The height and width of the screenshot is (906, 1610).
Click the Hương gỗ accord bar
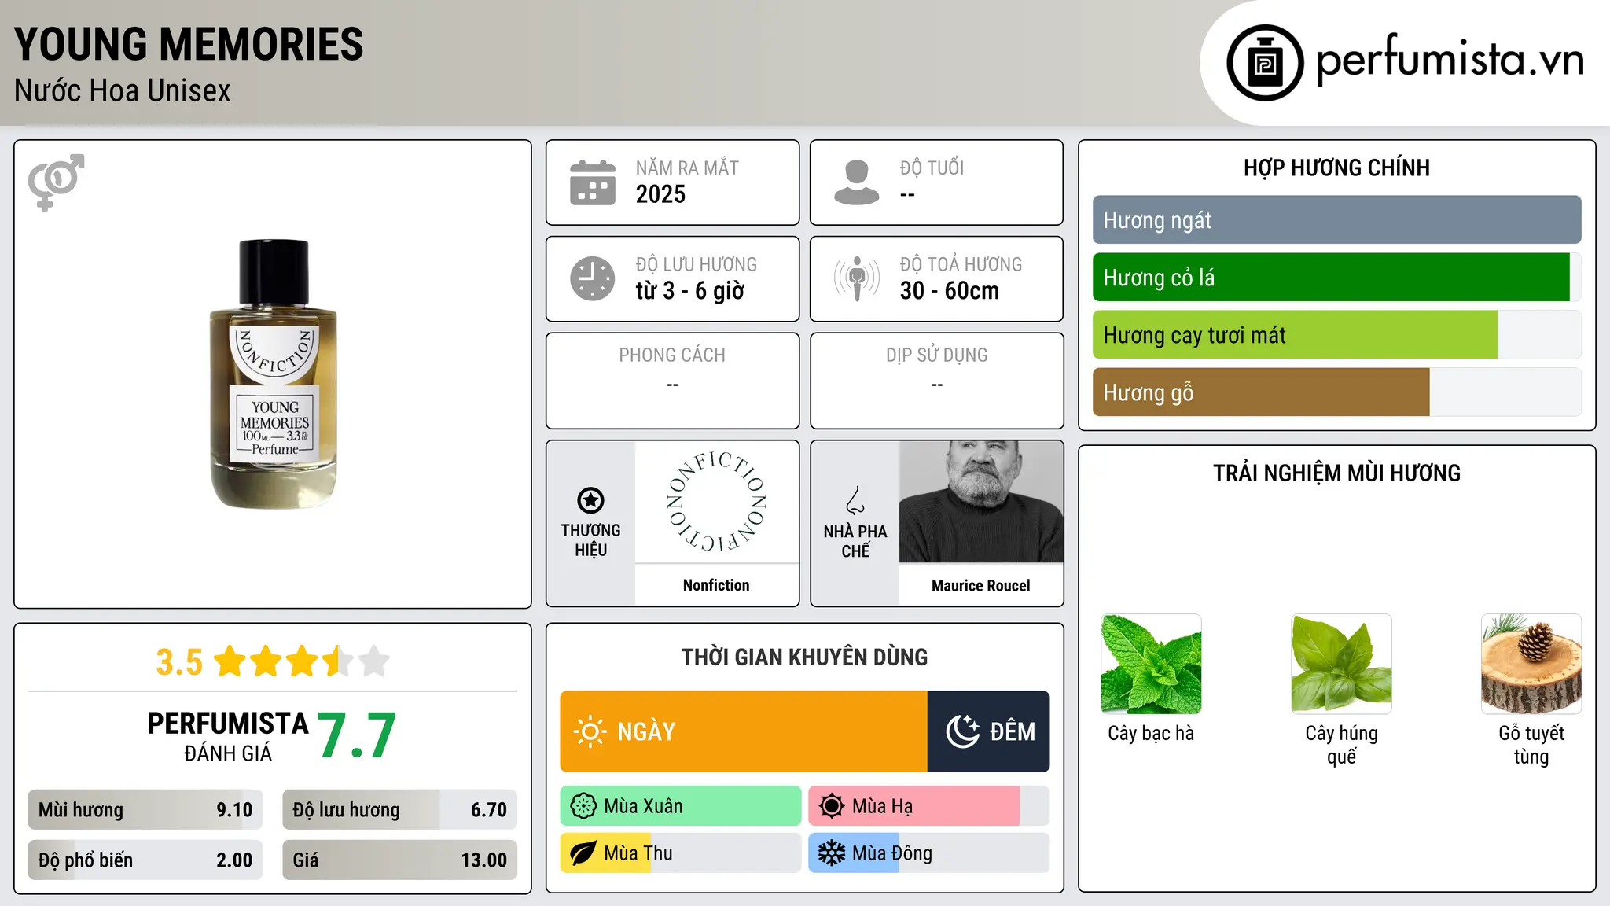click(x=1337, y=392)
